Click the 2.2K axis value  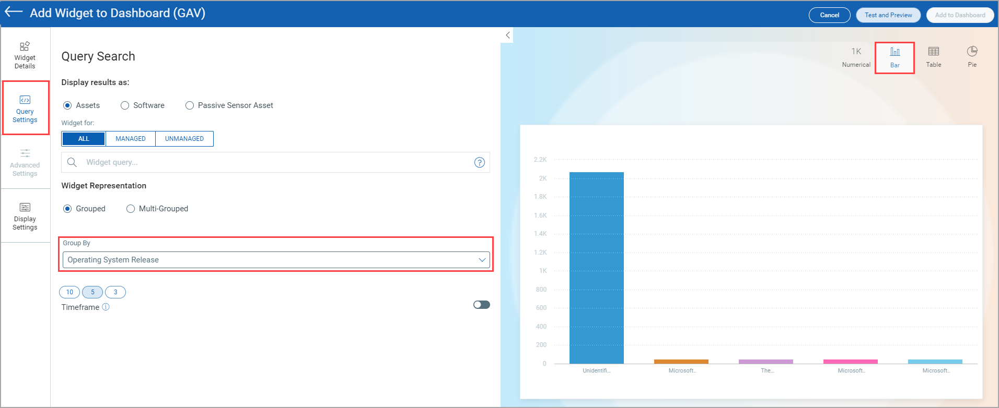[x=540, y=160]
